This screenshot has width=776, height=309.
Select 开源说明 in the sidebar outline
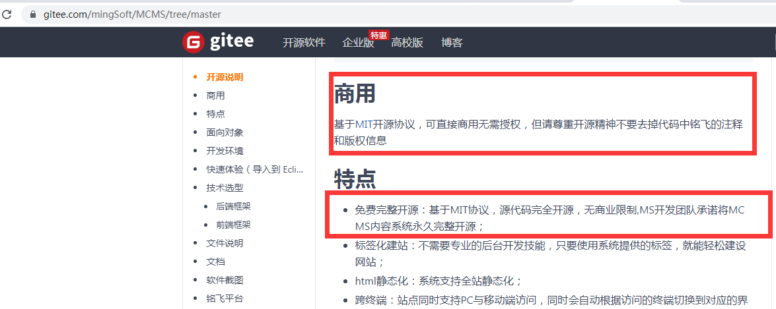pyautogui.click(x=225, y=77)
